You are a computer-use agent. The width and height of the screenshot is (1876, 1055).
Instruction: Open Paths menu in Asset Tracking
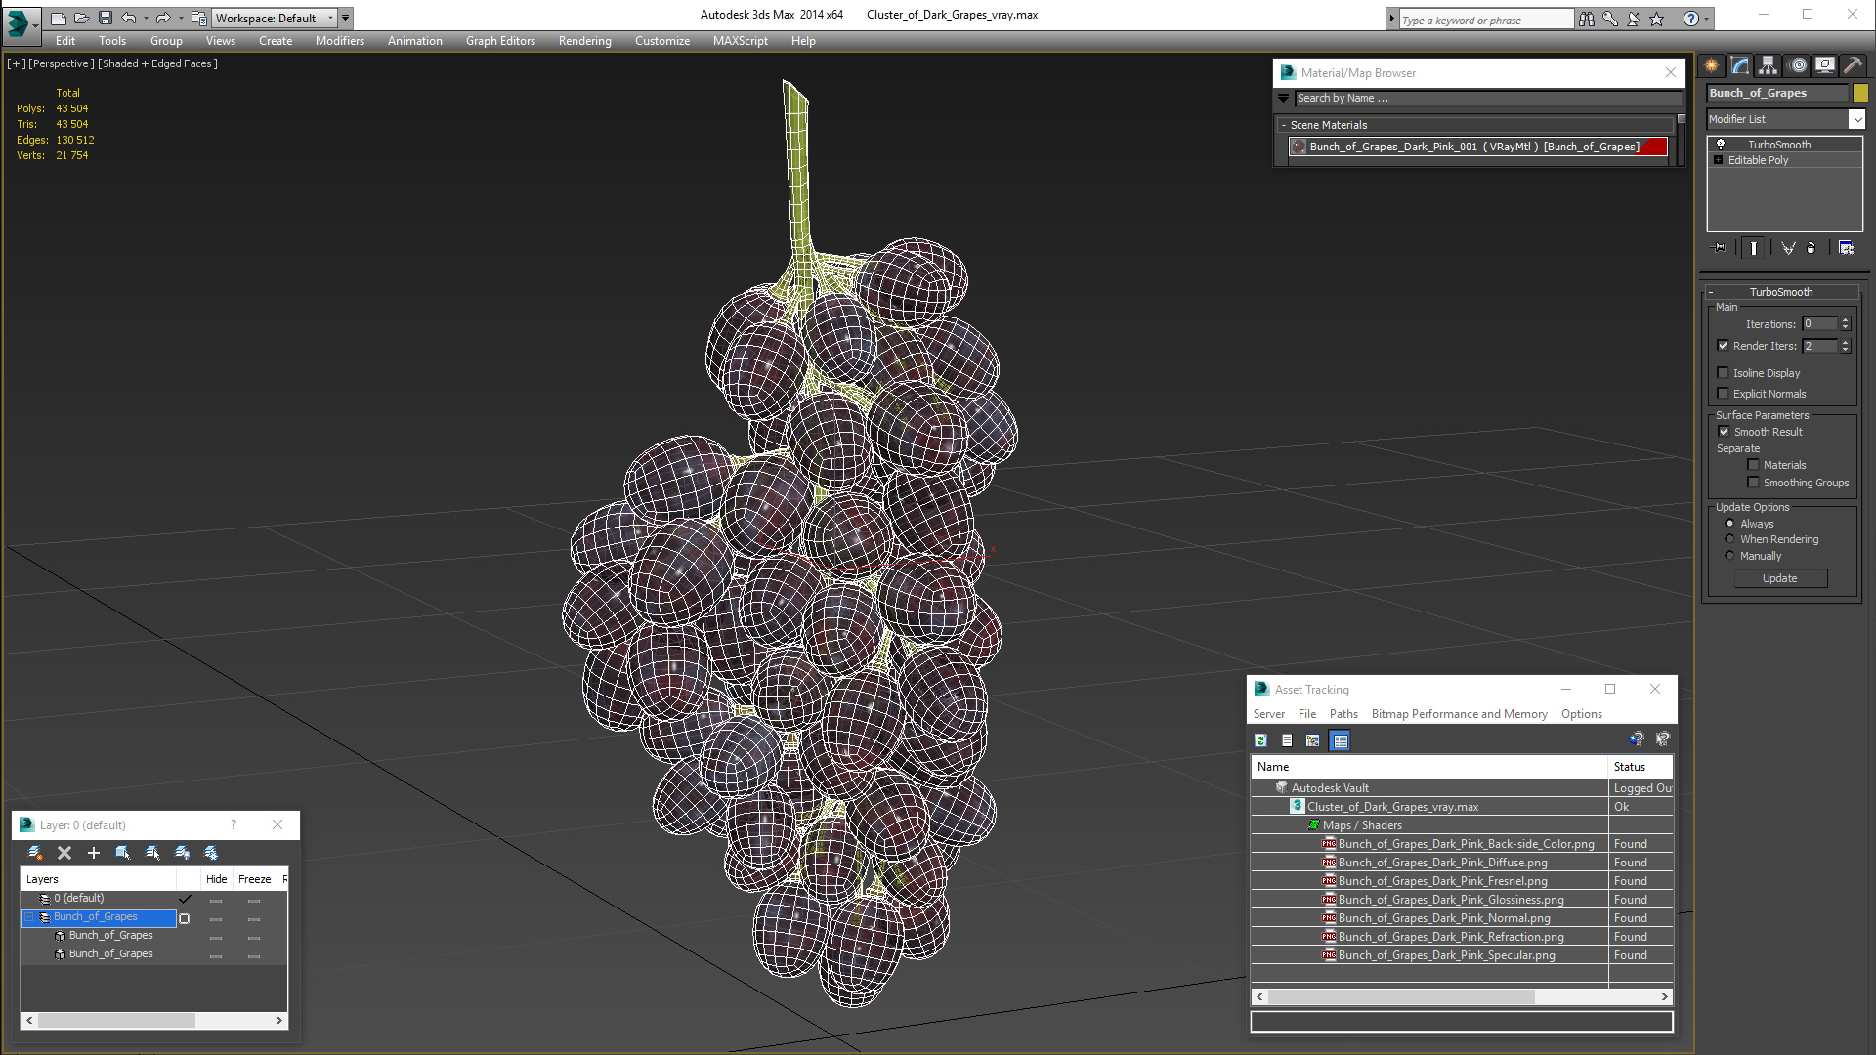pos(1343,714)
